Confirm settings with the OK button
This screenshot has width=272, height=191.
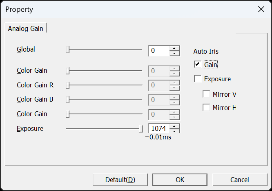[x=180, y=180]
